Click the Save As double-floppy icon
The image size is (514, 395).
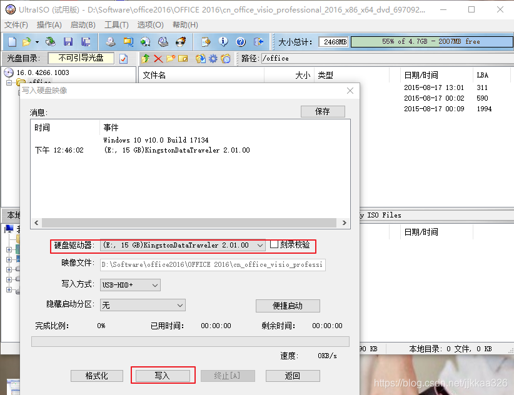click(x=86, y=42)
